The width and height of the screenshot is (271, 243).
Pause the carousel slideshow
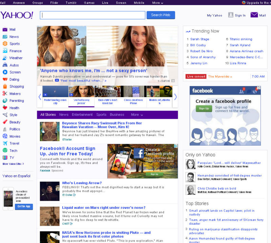(173, 81)
